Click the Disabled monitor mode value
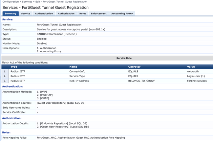This screenshot has height=141, width=213. click(42, 44)
